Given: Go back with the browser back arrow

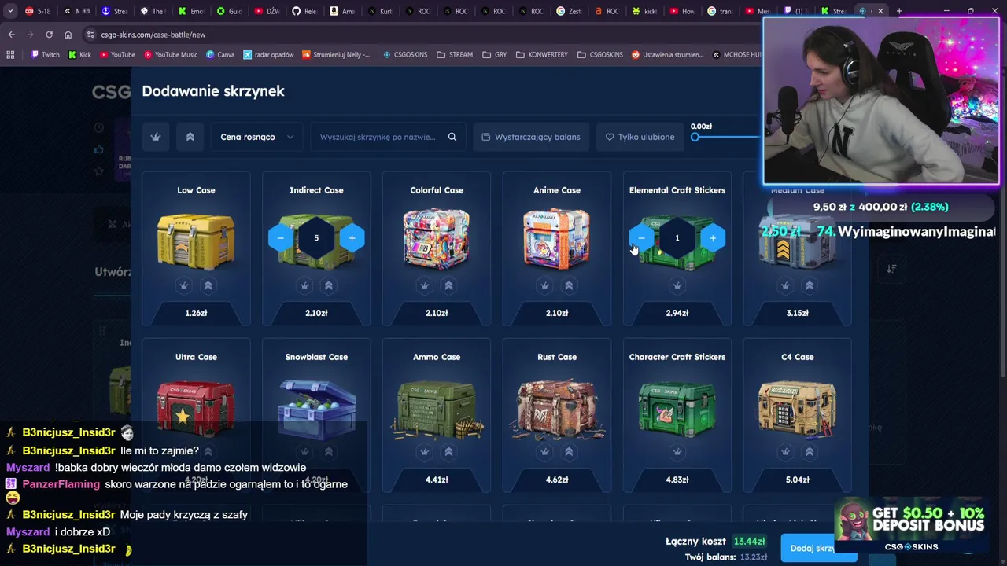Looking at the screenshot, I should pyautogui.click(x=11, y=35).
